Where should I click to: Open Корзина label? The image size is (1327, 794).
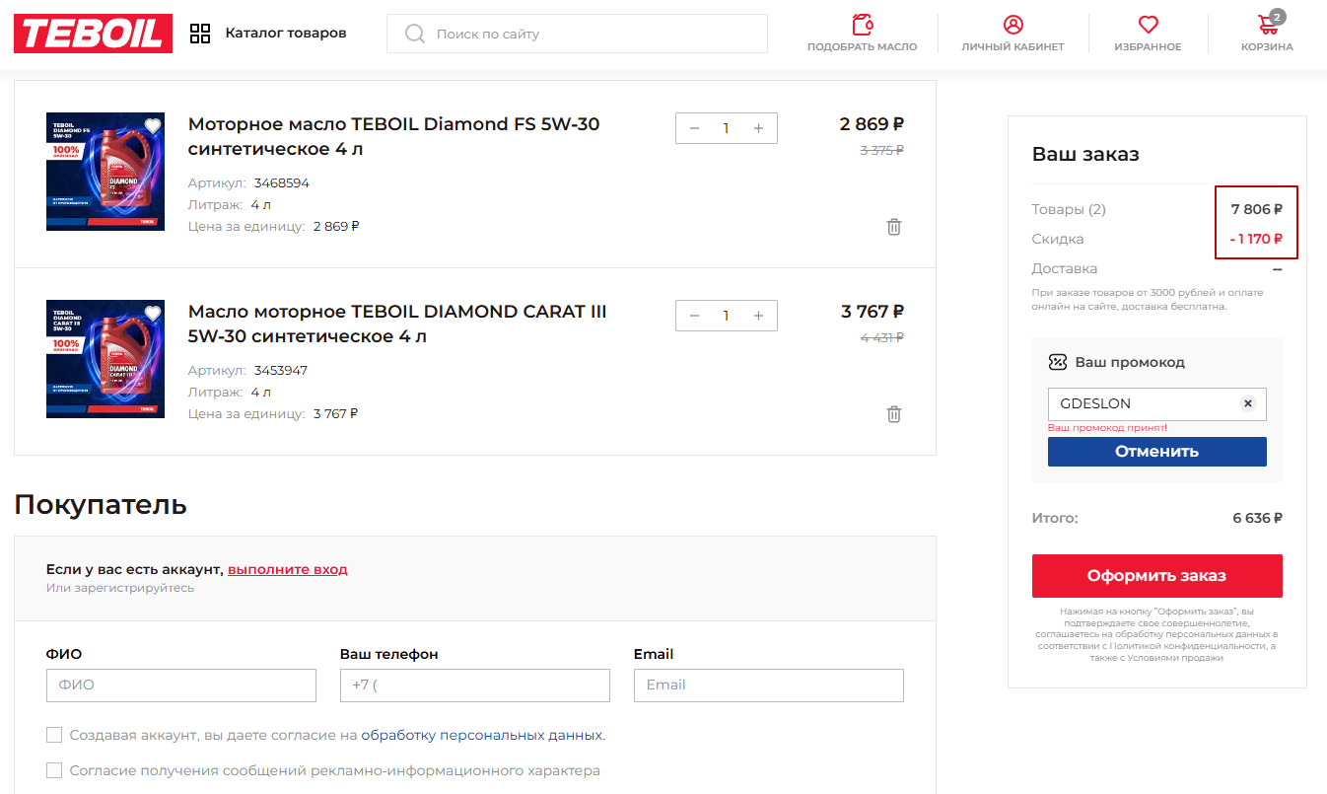1267,47
